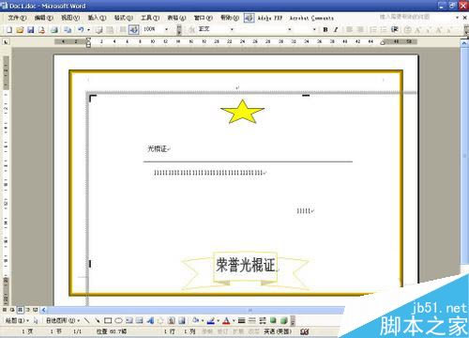The height and width of the screenshot is (338, 469).
Task: Select the Arrow drawing tool
Action: click(x=98, y=320)
